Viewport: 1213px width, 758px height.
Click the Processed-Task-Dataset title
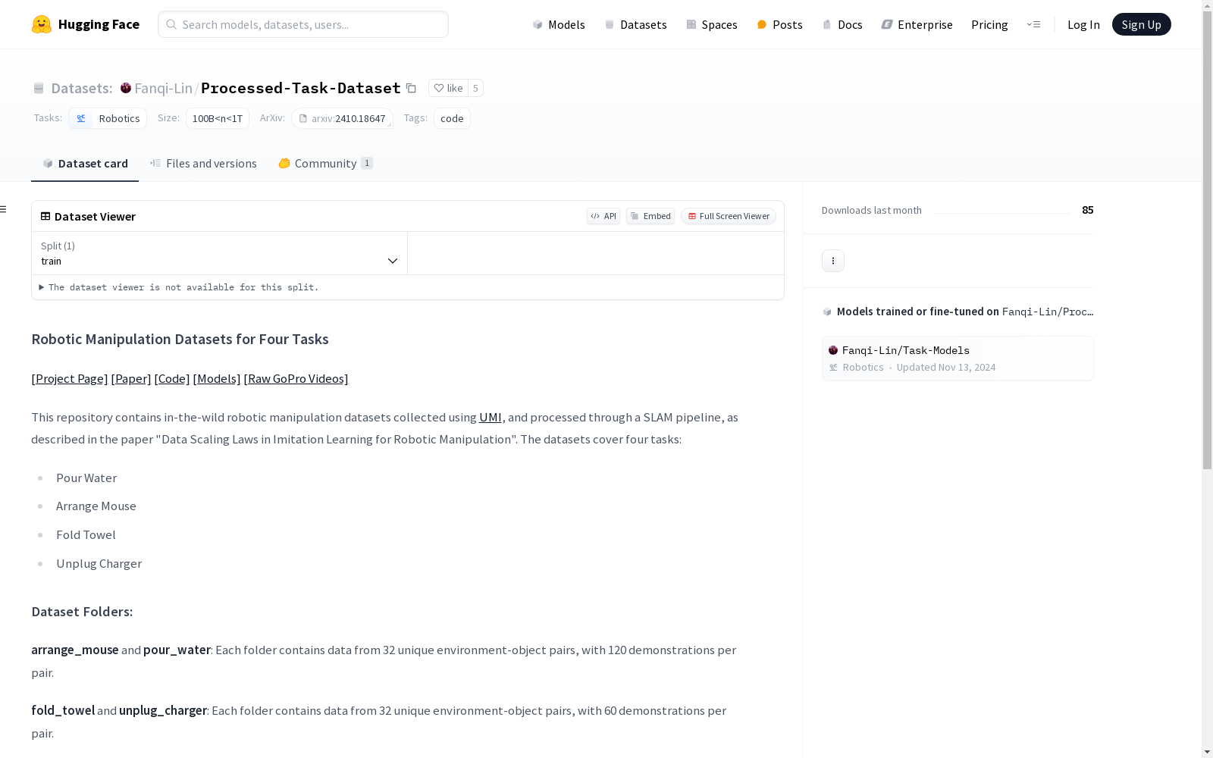[300, 88]
